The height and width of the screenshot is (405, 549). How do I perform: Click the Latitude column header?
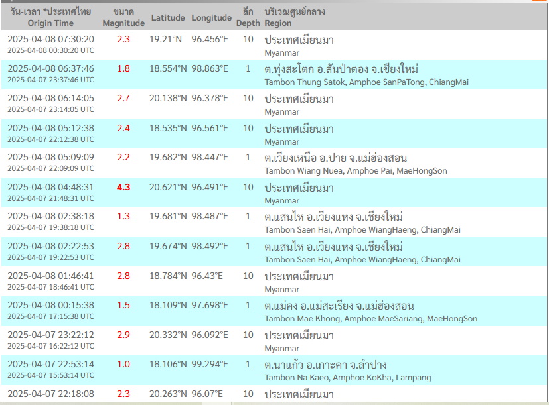(x=168, y=17)
